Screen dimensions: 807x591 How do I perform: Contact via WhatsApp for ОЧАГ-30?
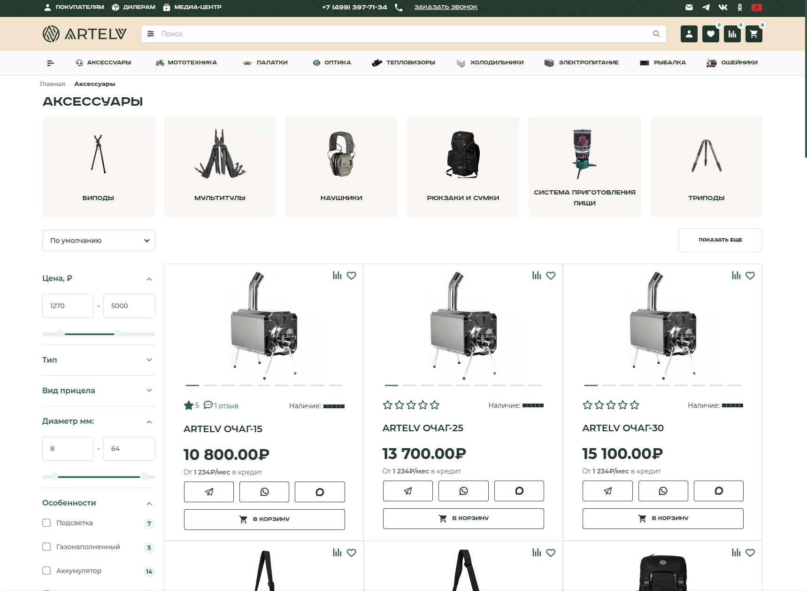click(x=663, y=491)
